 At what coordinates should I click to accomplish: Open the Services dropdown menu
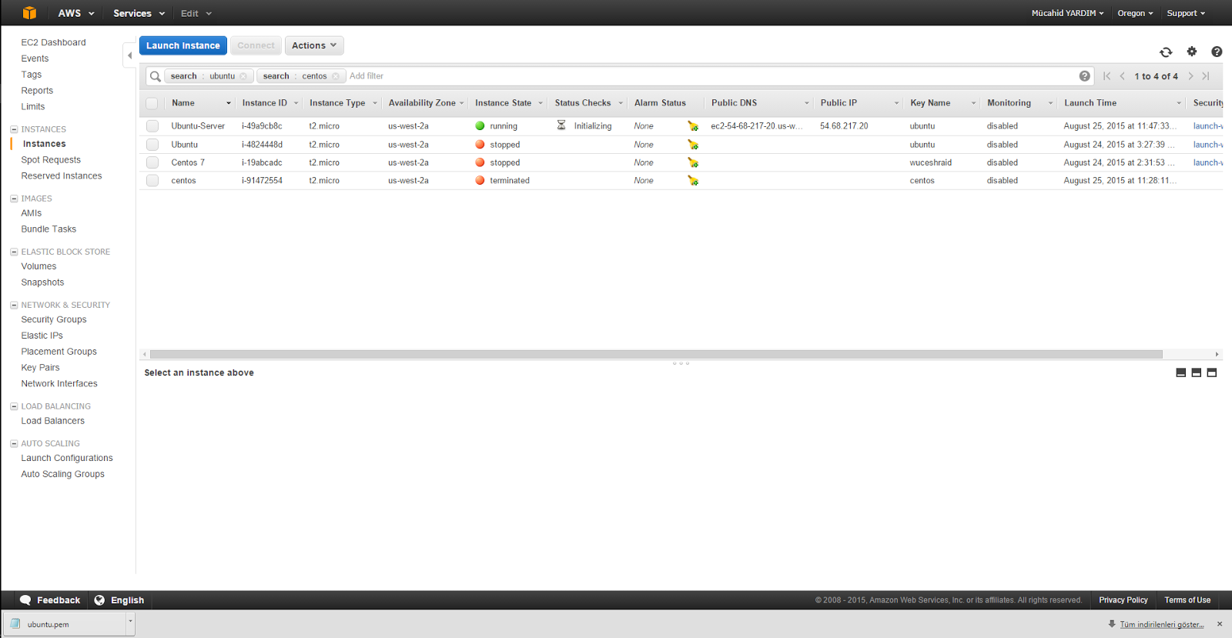coord(139,13)
